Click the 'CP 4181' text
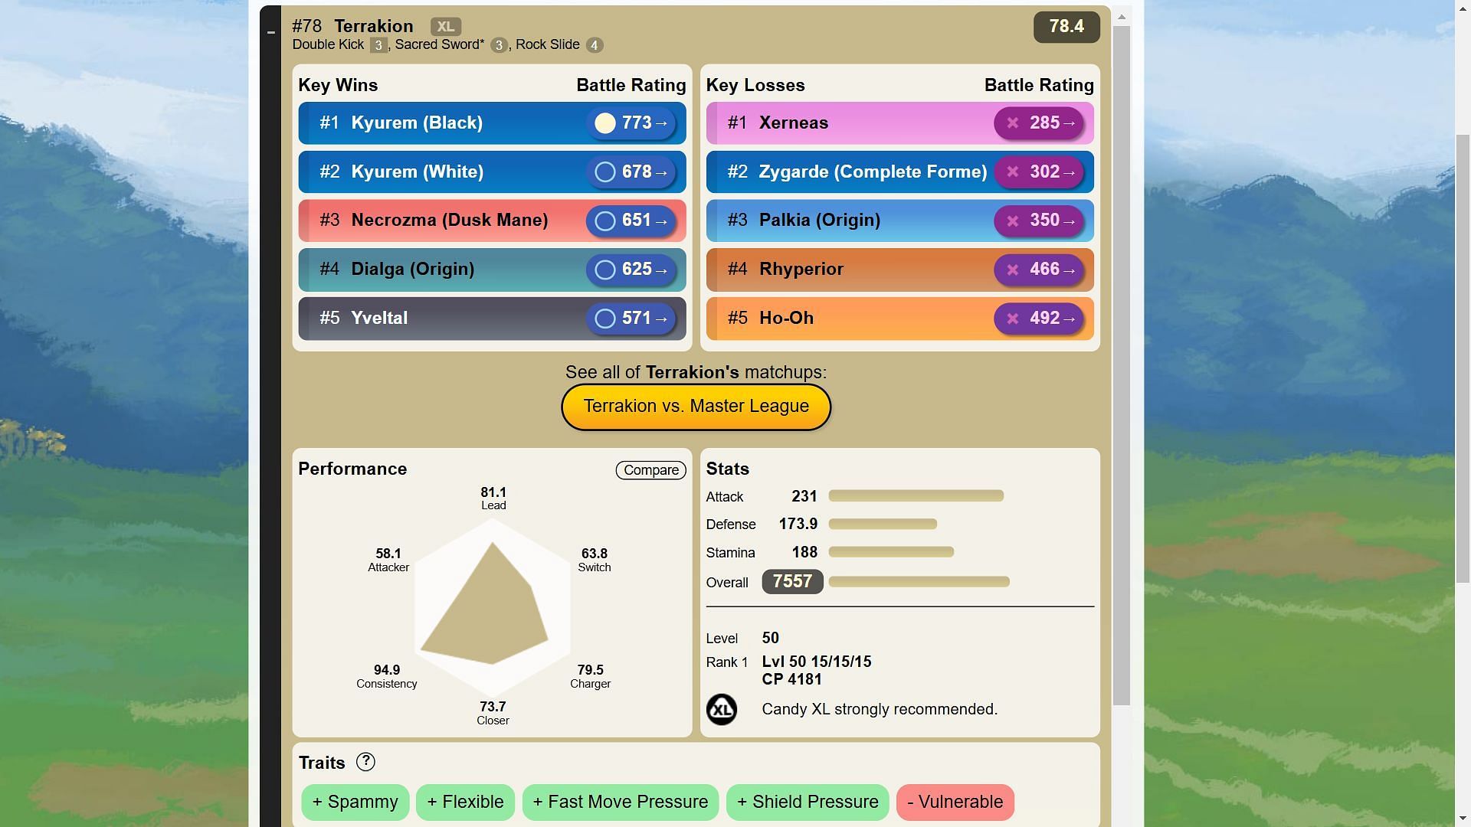 [791, 680]
